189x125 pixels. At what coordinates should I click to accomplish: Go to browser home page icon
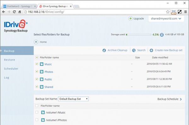(x=20, y=12)
